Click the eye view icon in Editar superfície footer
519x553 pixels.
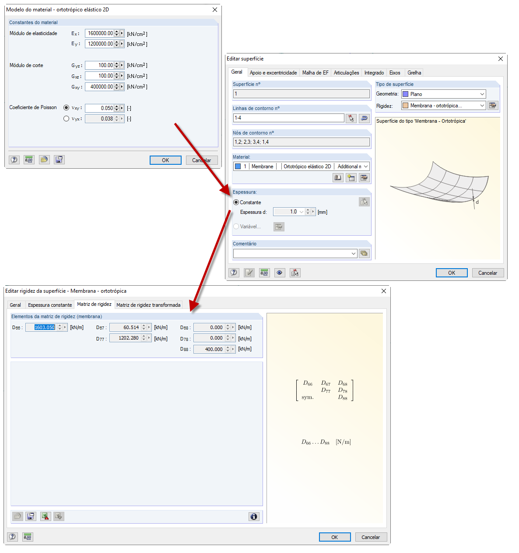coord(280,273)
